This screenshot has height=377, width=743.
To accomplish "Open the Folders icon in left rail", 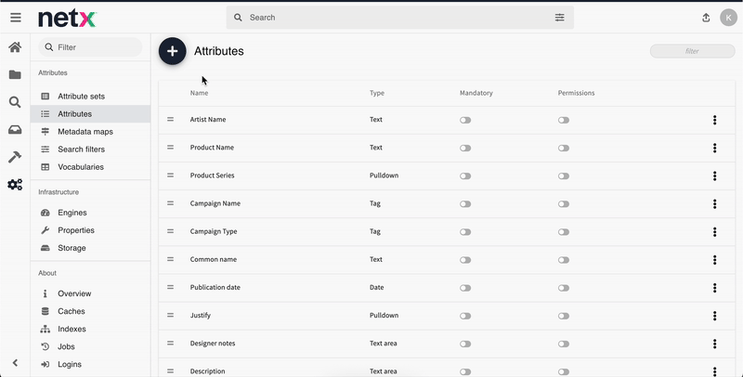I will coord(15,75).
